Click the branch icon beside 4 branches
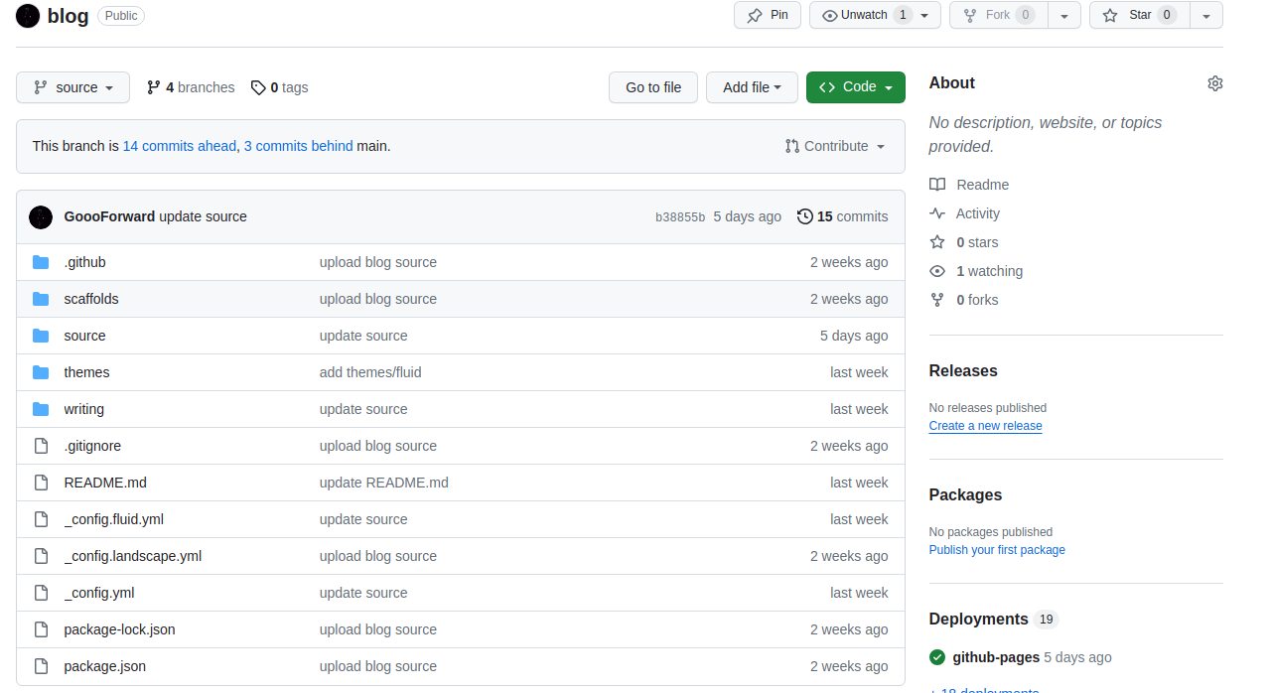 point(154,87)
